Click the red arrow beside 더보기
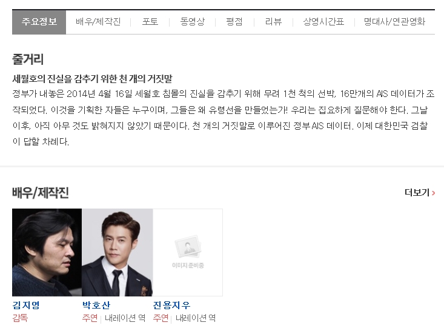This screenshot has width=444, height=331. pyautogui.click(x=433, y=193)
